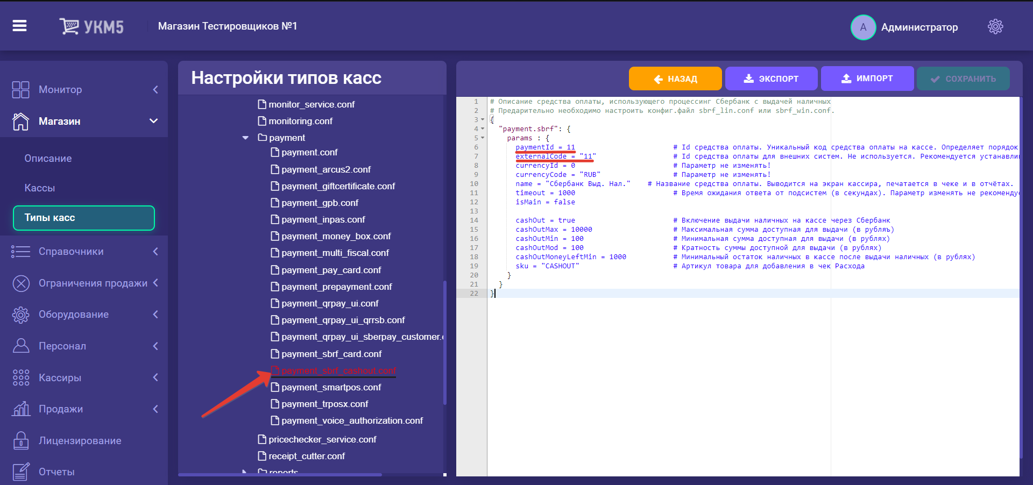Click the Отчеты edit document icon
Image resolution: width=1033 pixels, height=485 pixels.
(21, 472)
